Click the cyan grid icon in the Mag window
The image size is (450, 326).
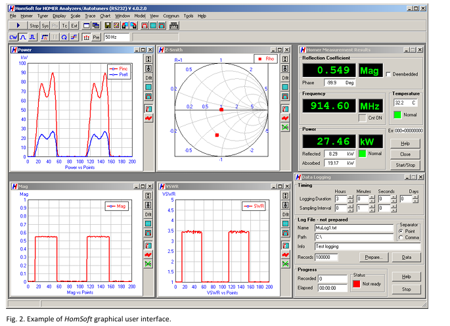pyautogui.click(x=148, y=224)
